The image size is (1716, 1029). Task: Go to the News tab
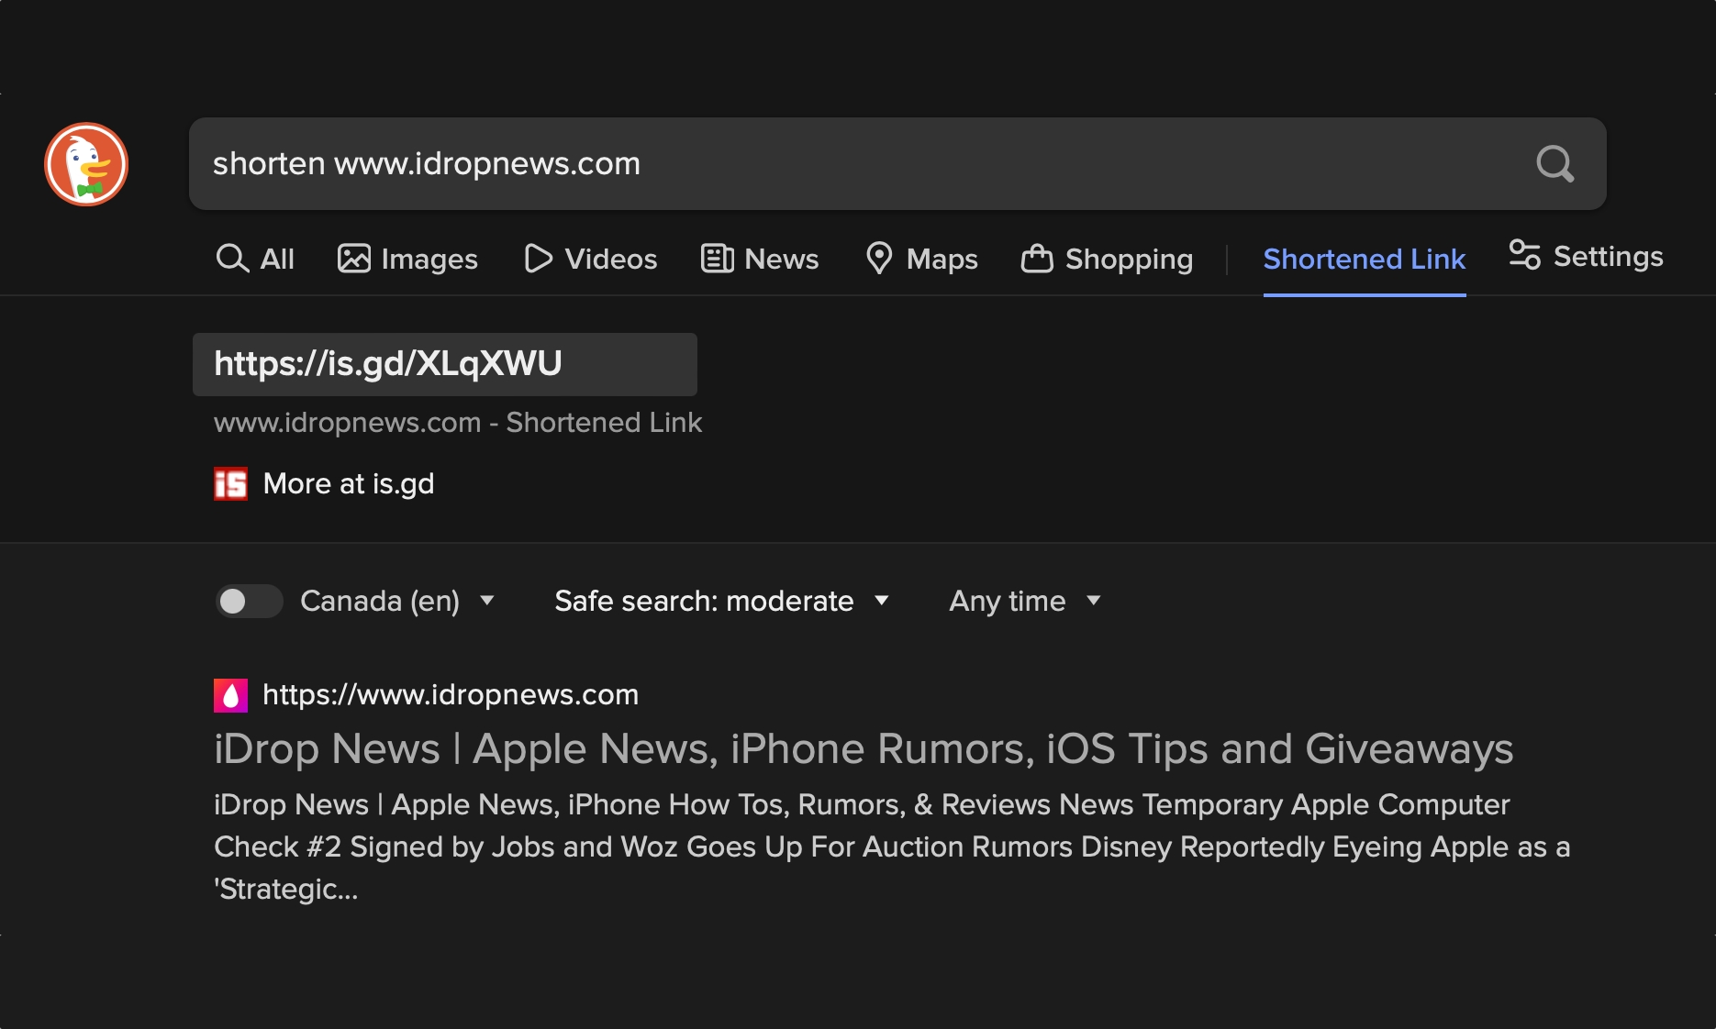click(x=760, y=259)
